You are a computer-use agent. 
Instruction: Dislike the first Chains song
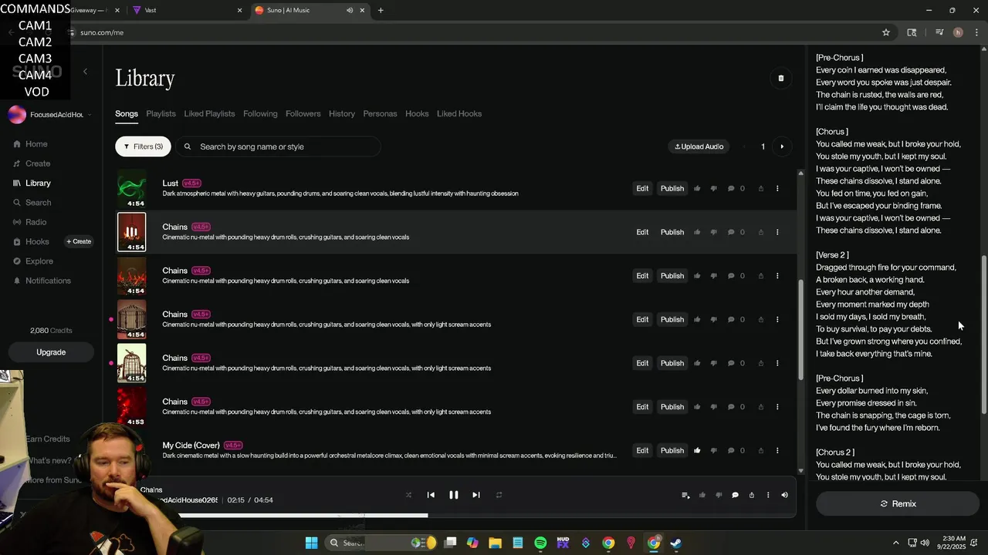tap(713, 232)
